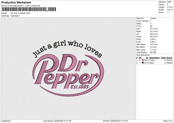The height and width of the screenshot is (123, 174).
Task: Click the 'Production Worksheet' title
Action: 16,2
